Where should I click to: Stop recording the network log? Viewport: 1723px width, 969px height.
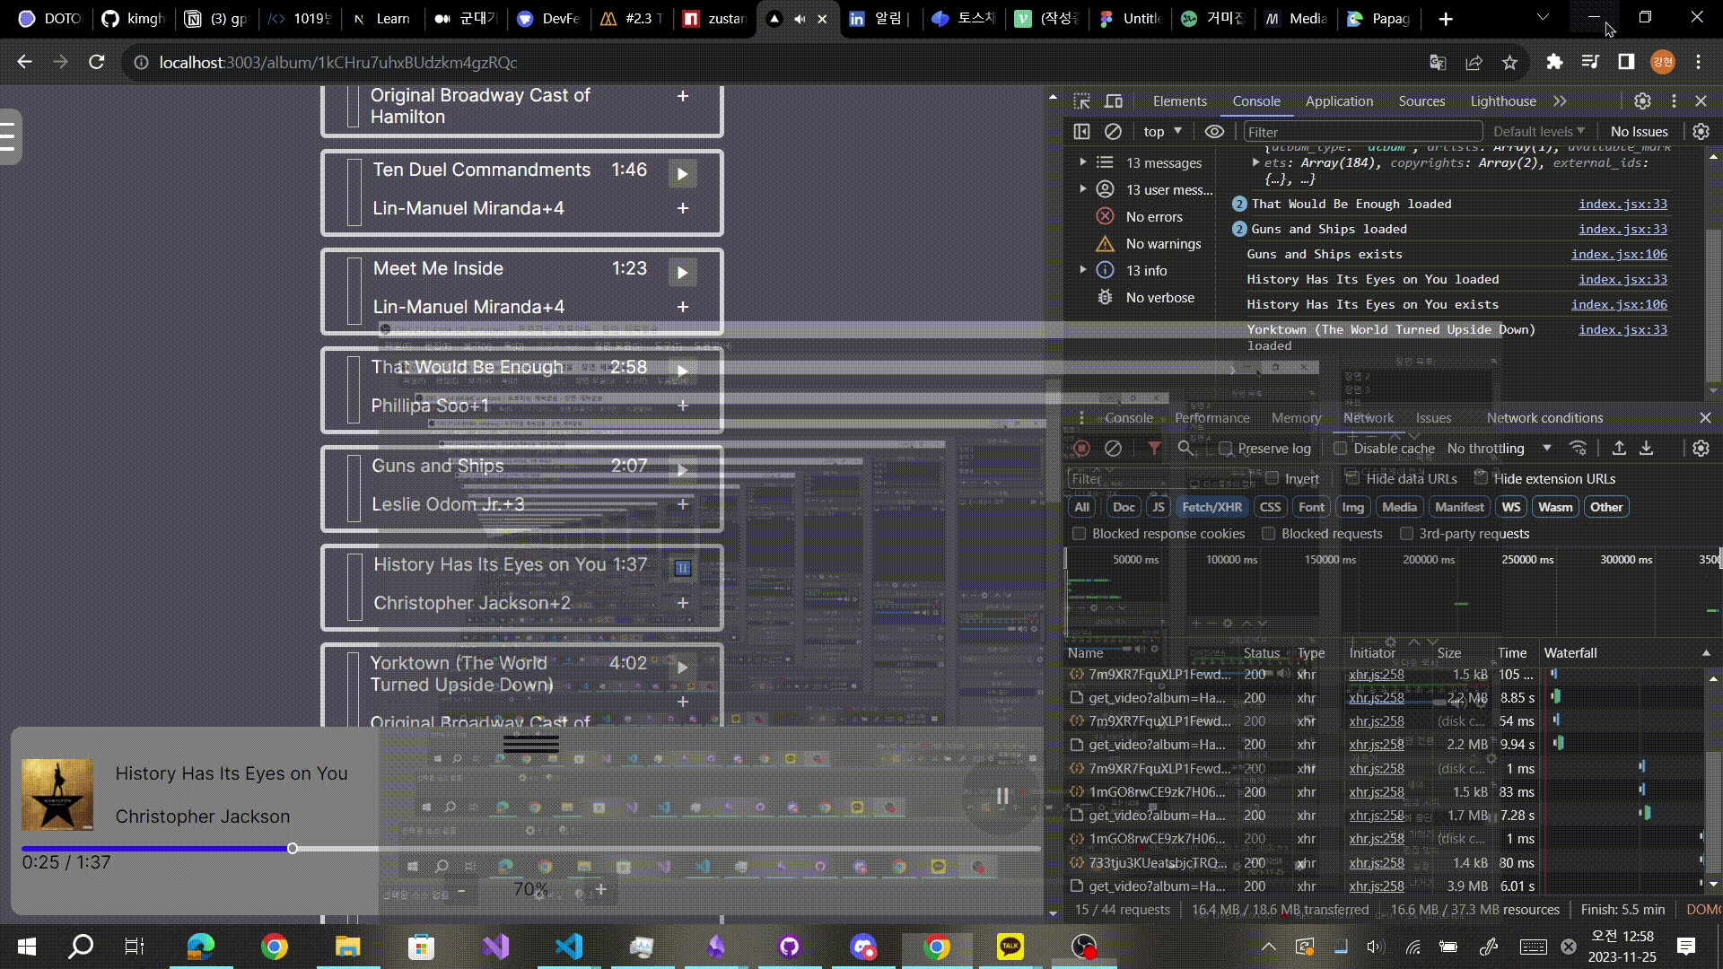[x=1081, y=448]
